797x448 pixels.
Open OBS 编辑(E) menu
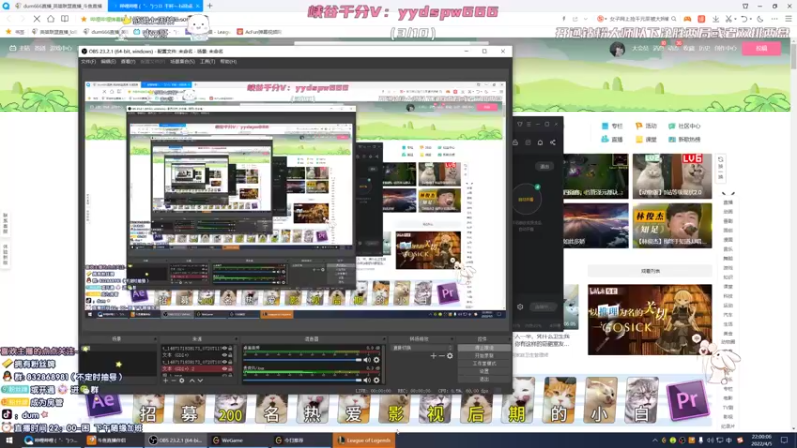tap(108, 62)
